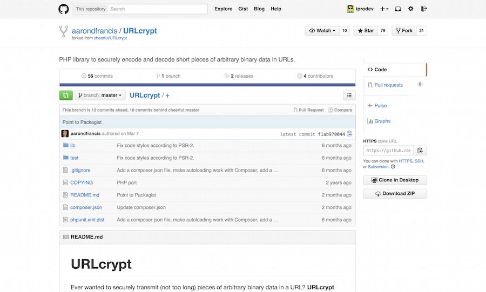Open the Watch dropdown button
This screenshot has width=486, height=292.
pyautogui.click(x=322, y=31)
